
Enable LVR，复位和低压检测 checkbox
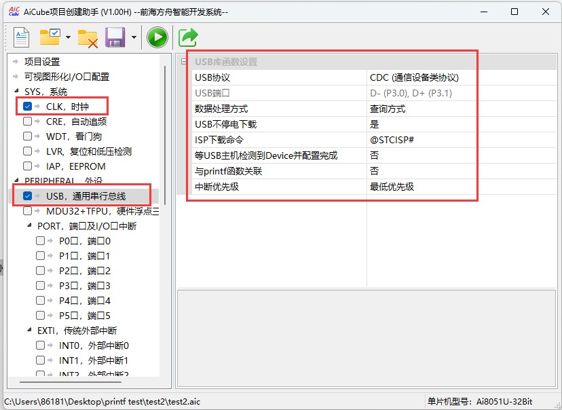click(x=27, y=151)
